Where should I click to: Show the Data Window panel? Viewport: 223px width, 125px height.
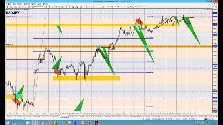pos(20,7)
